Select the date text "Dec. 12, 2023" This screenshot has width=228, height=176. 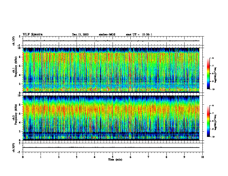pos(80,35)
